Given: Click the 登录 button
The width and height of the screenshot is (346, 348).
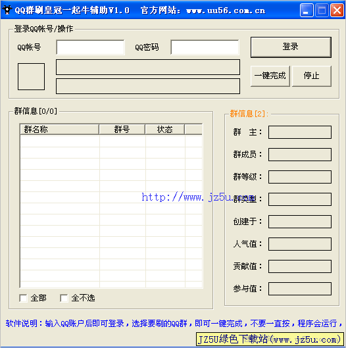Looking at the screenshot, I should 291,47.
